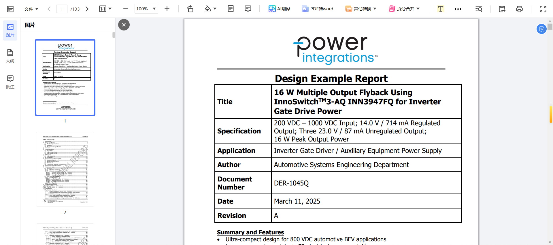
Task: Select the 1:1 actual size icon
Action: [103, 9]
